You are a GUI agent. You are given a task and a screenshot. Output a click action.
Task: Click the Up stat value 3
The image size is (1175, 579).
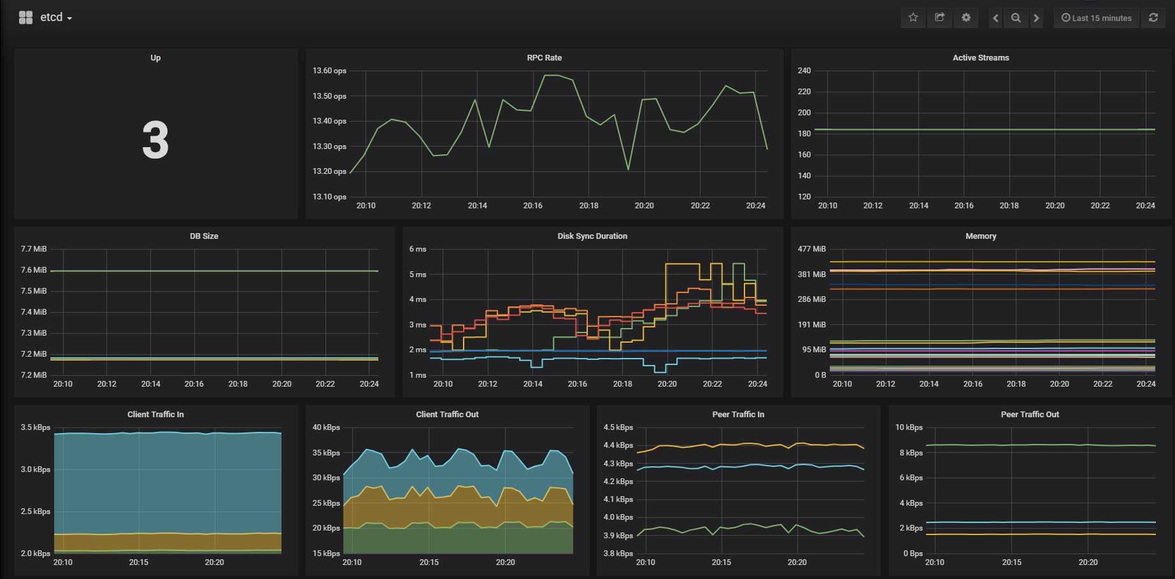(155, 140)
